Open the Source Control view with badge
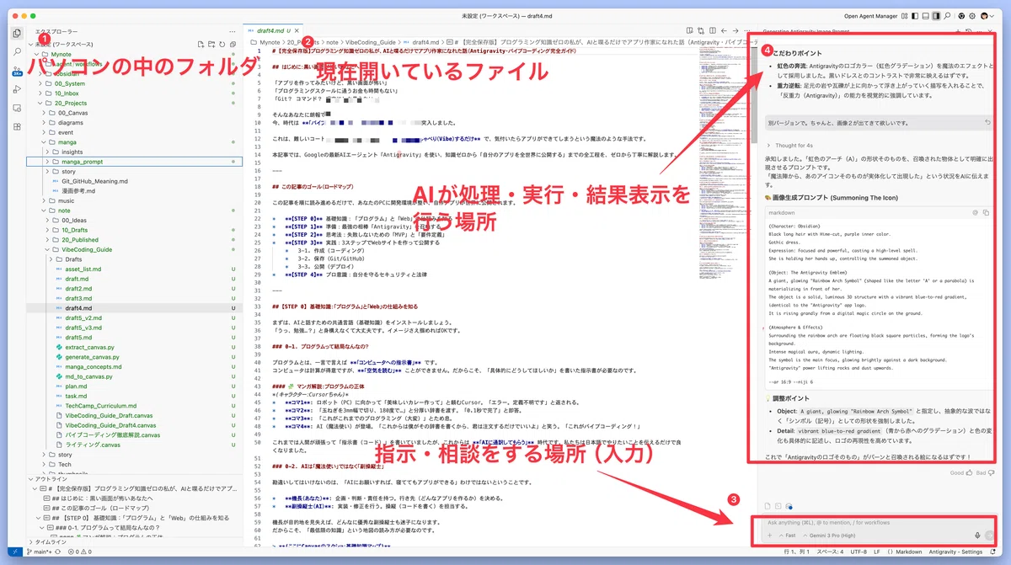The height and width of the screenshot is (565, 1011). point(17,71)
